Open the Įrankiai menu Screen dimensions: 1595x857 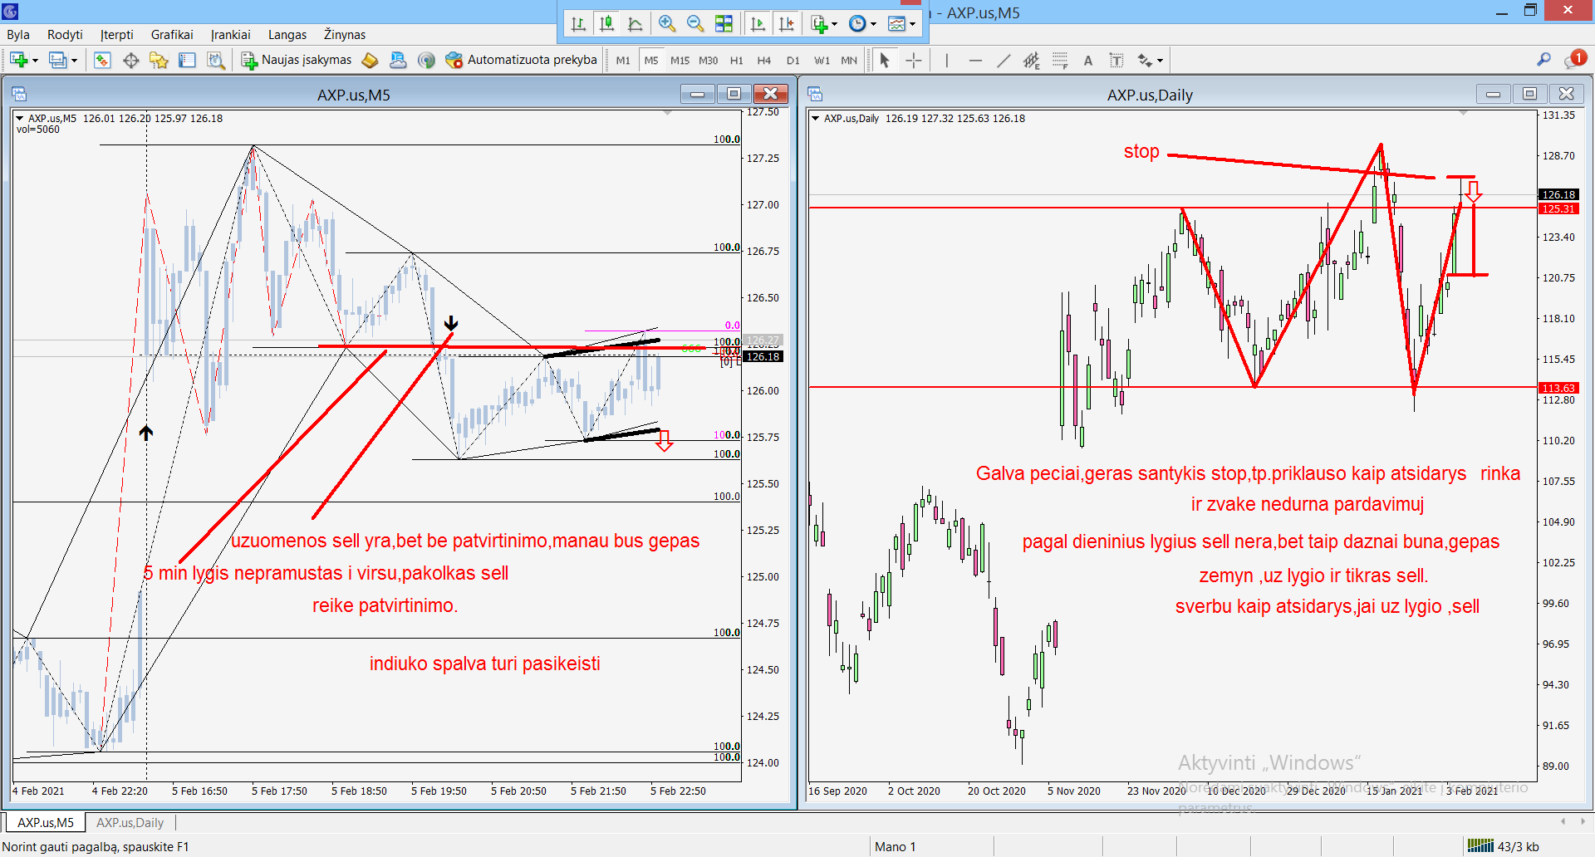tap(230, 35)
